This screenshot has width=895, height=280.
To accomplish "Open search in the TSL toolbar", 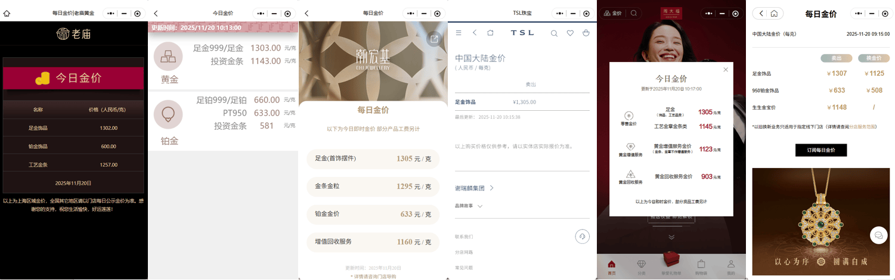I will [x=554, y=33].
